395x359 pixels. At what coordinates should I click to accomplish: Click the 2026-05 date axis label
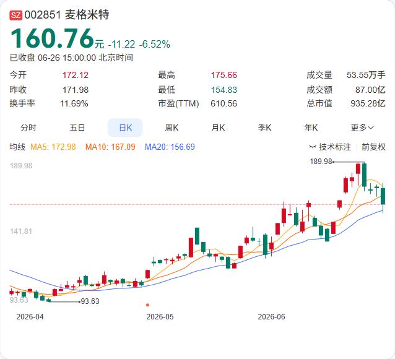click(x=160, y=317)
